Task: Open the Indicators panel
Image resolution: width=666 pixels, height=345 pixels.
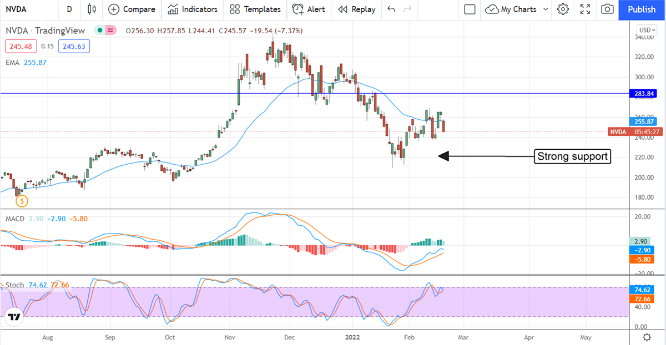Action: pos(193,9)
